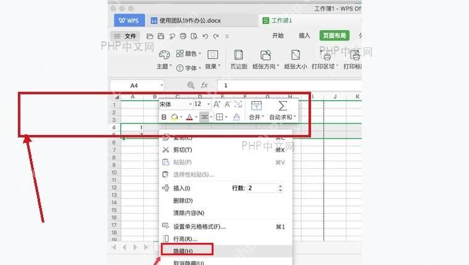Click the decrease font size A- icon
This screenshot has height=265, width=469.
[227, 104]
